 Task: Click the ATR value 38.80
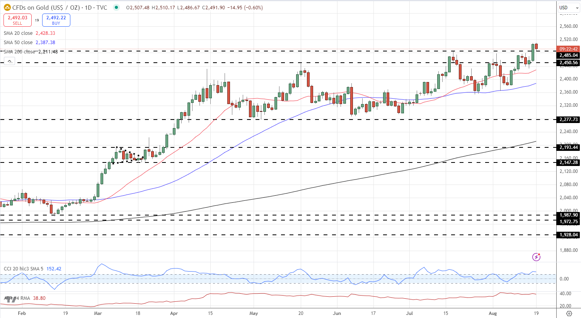coord(39,298)
